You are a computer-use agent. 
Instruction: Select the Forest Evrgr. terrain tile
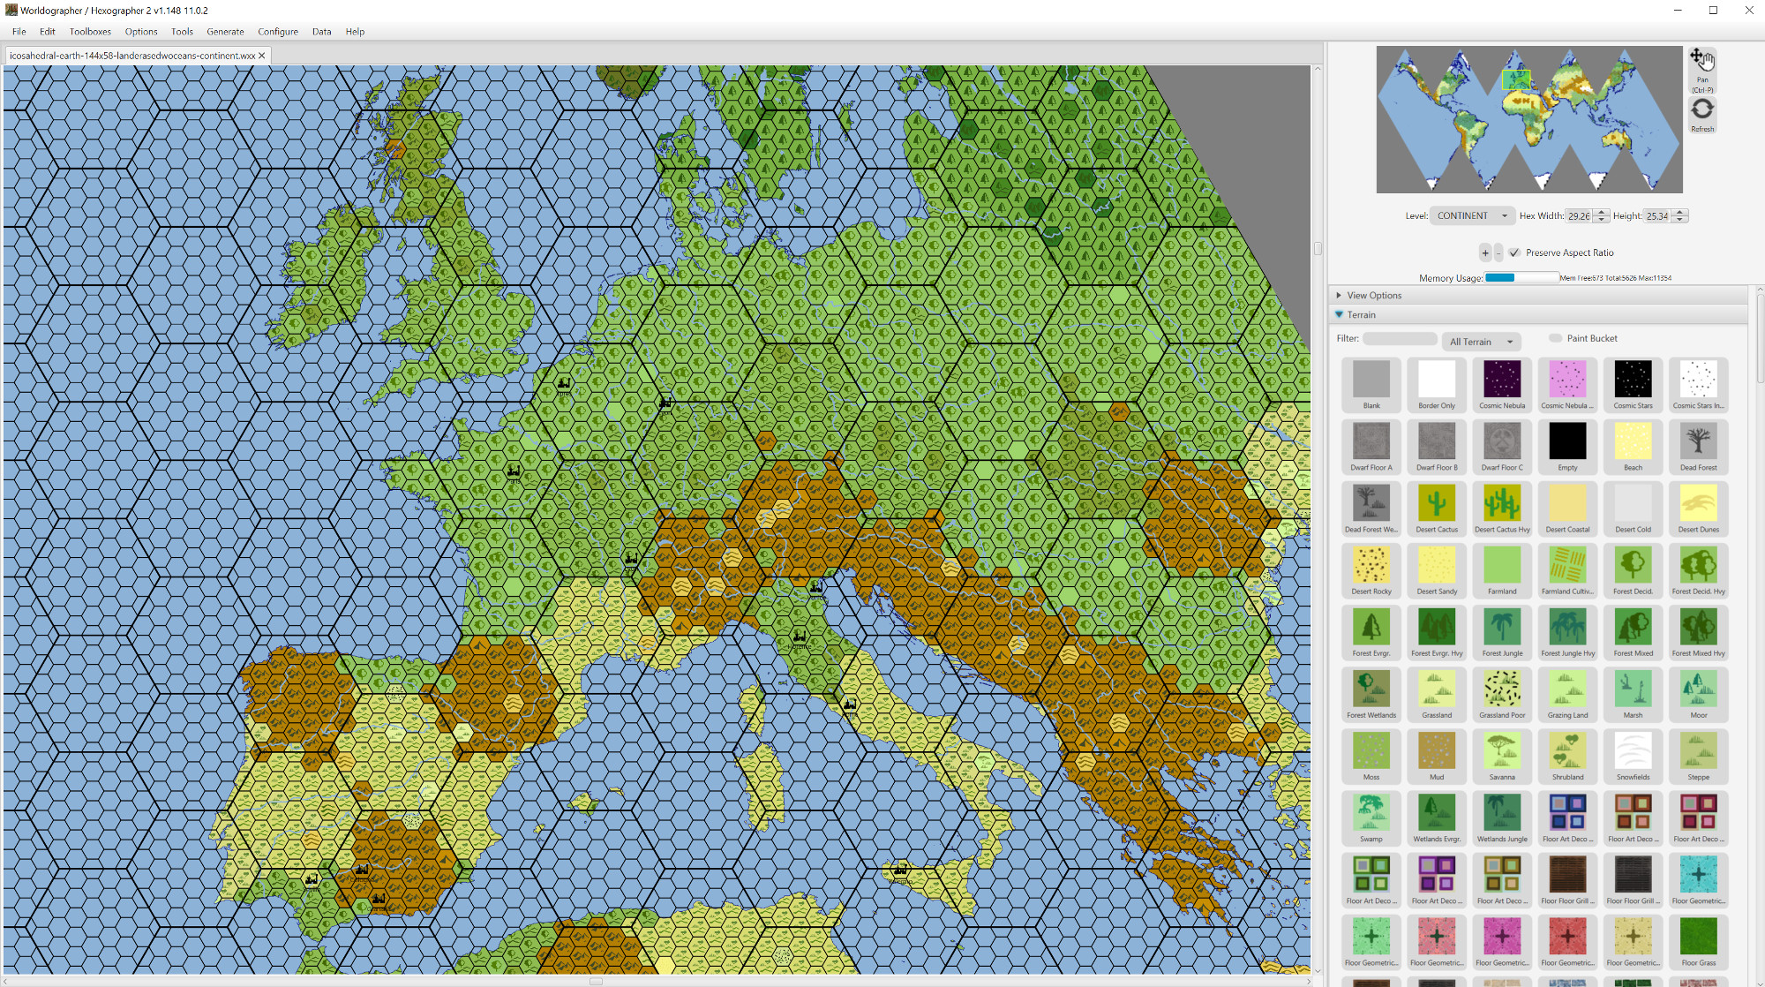pos(1371,628)
